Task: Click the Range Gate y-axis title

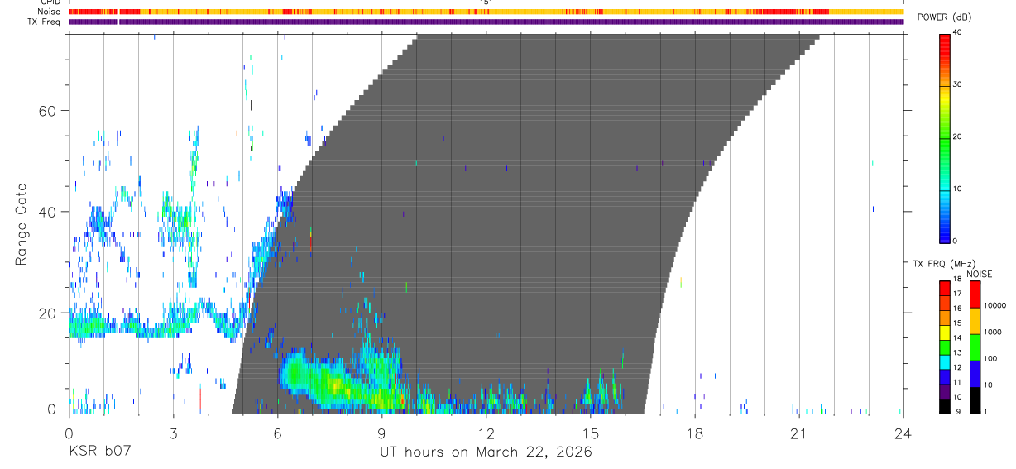Action: [21, 225]
